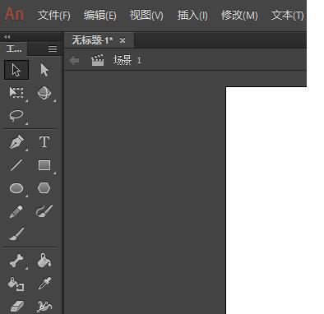Select the Lasso tool
324x314 pixels.
click(16, 116)
